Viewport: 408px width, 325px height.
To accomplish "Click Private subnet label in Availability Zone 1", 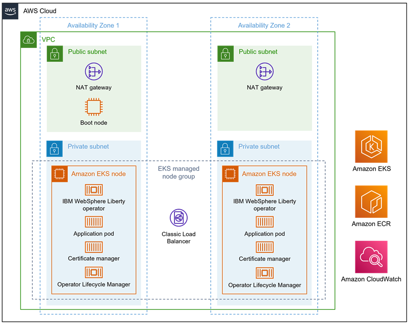I will pyautogui.click(x=88, y=146).
